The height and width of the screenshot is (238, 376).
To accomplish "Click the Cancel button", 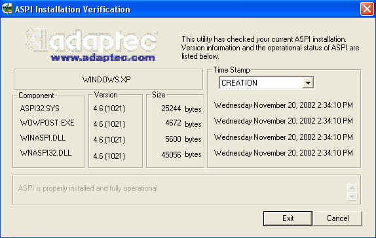I will click(337, 218).
